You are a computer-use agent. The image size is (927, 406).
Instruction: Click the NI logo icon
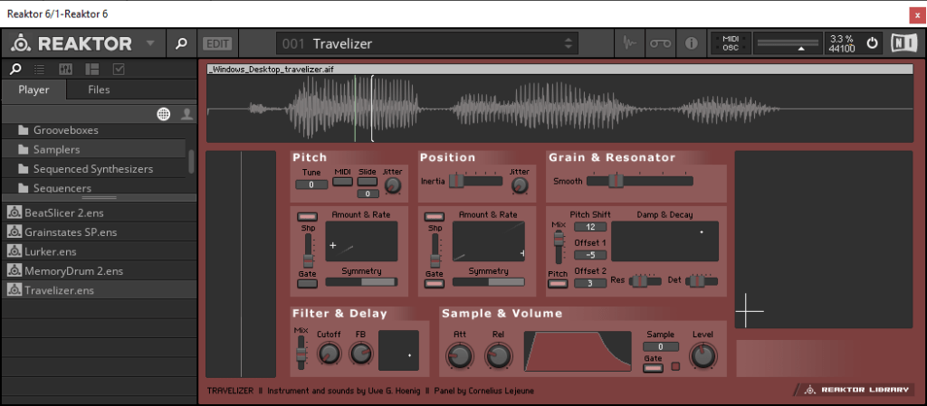click(x=902, y=43)
